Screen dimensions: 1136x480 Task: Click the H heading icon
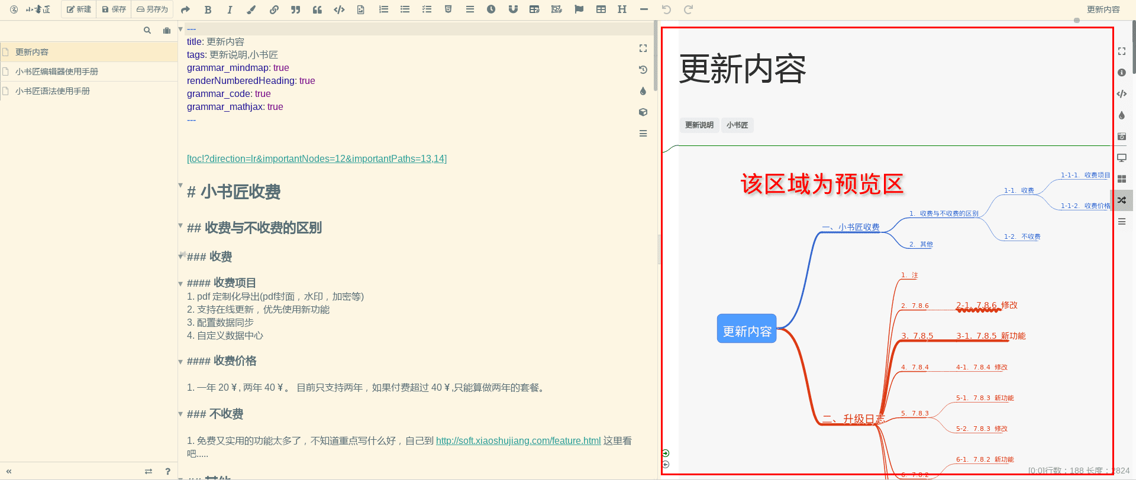pos(622,9)
